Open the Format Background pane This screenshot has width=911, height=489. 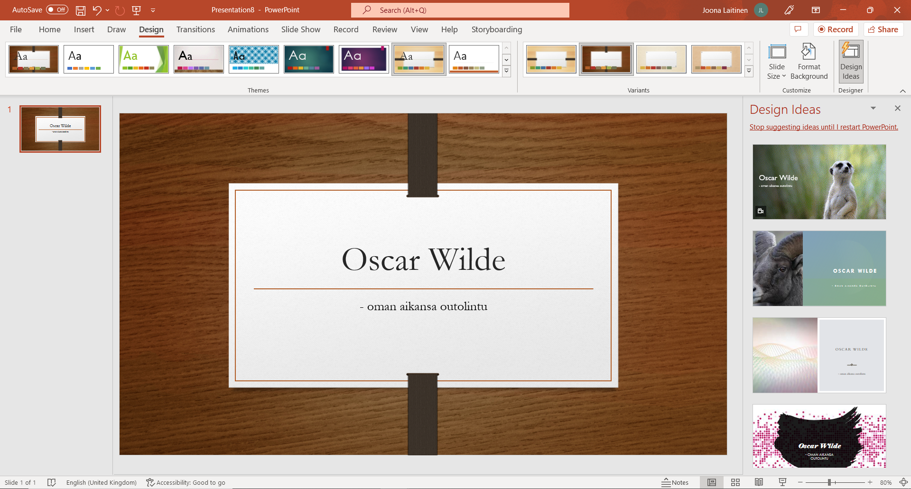coord(809,62)
